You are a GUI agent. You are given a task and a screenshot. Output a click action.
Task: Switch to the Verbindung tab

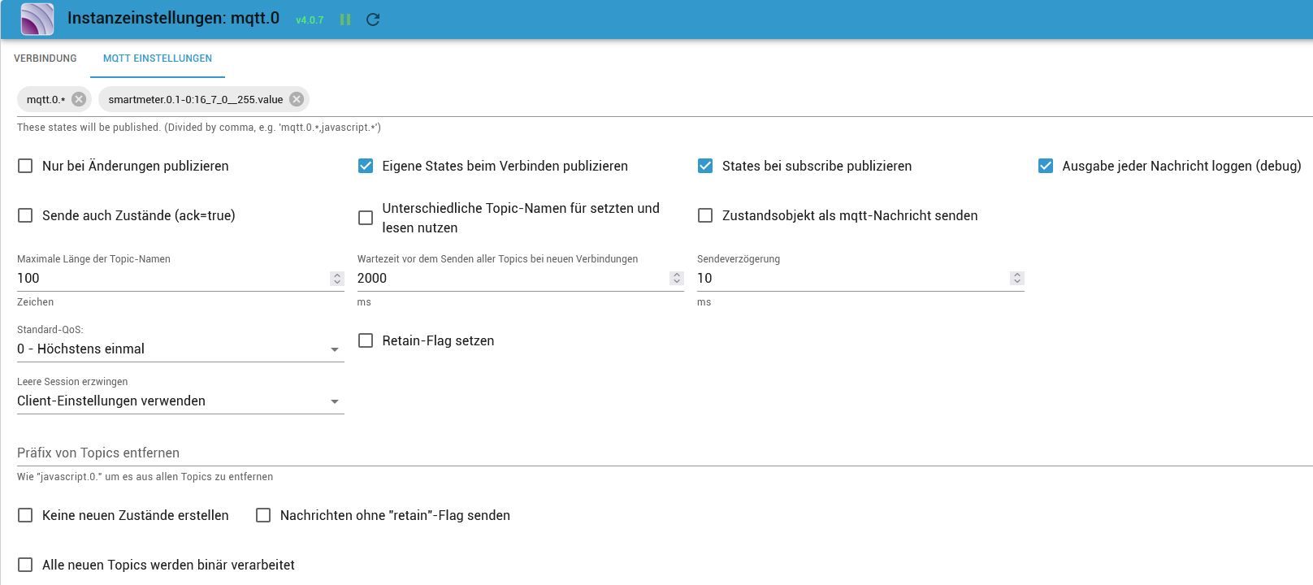(45, 58)
